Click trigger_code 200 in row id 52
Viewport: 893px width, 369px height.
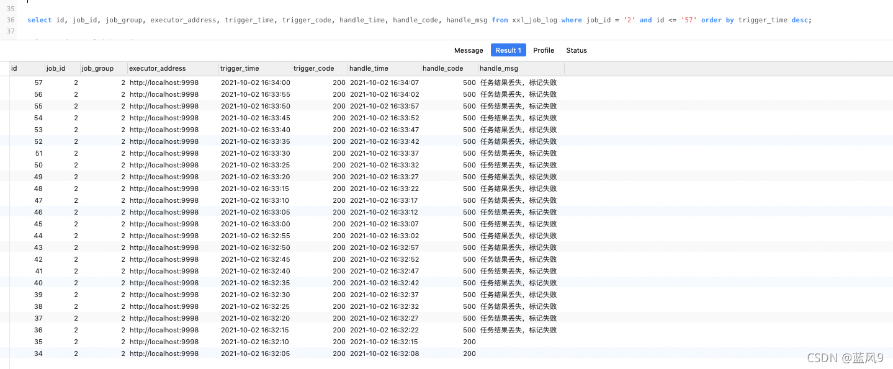(x=339, y=141)
